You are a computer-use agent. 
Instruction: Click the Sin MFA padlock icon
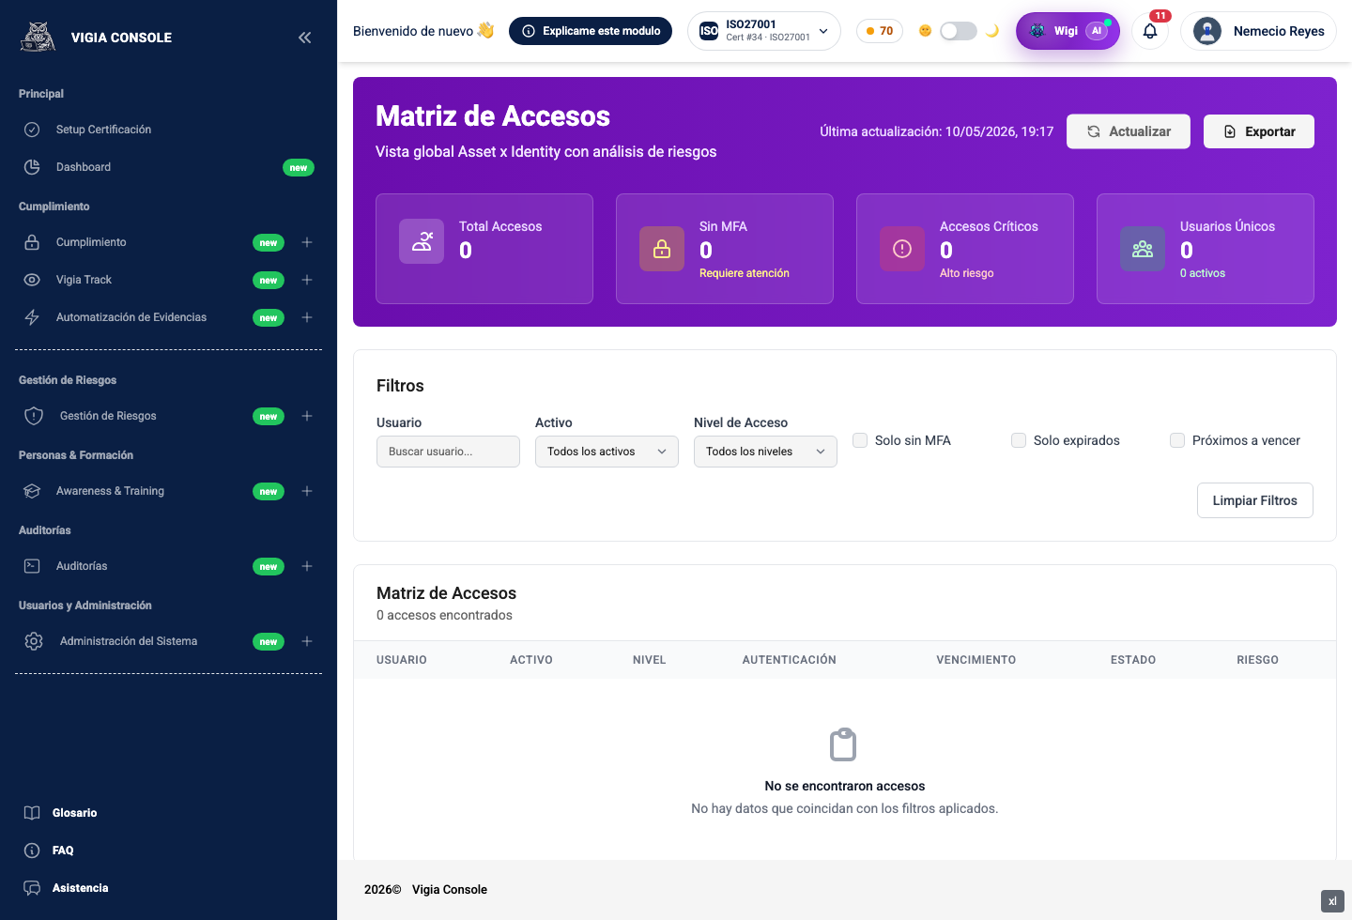[662, 249]
